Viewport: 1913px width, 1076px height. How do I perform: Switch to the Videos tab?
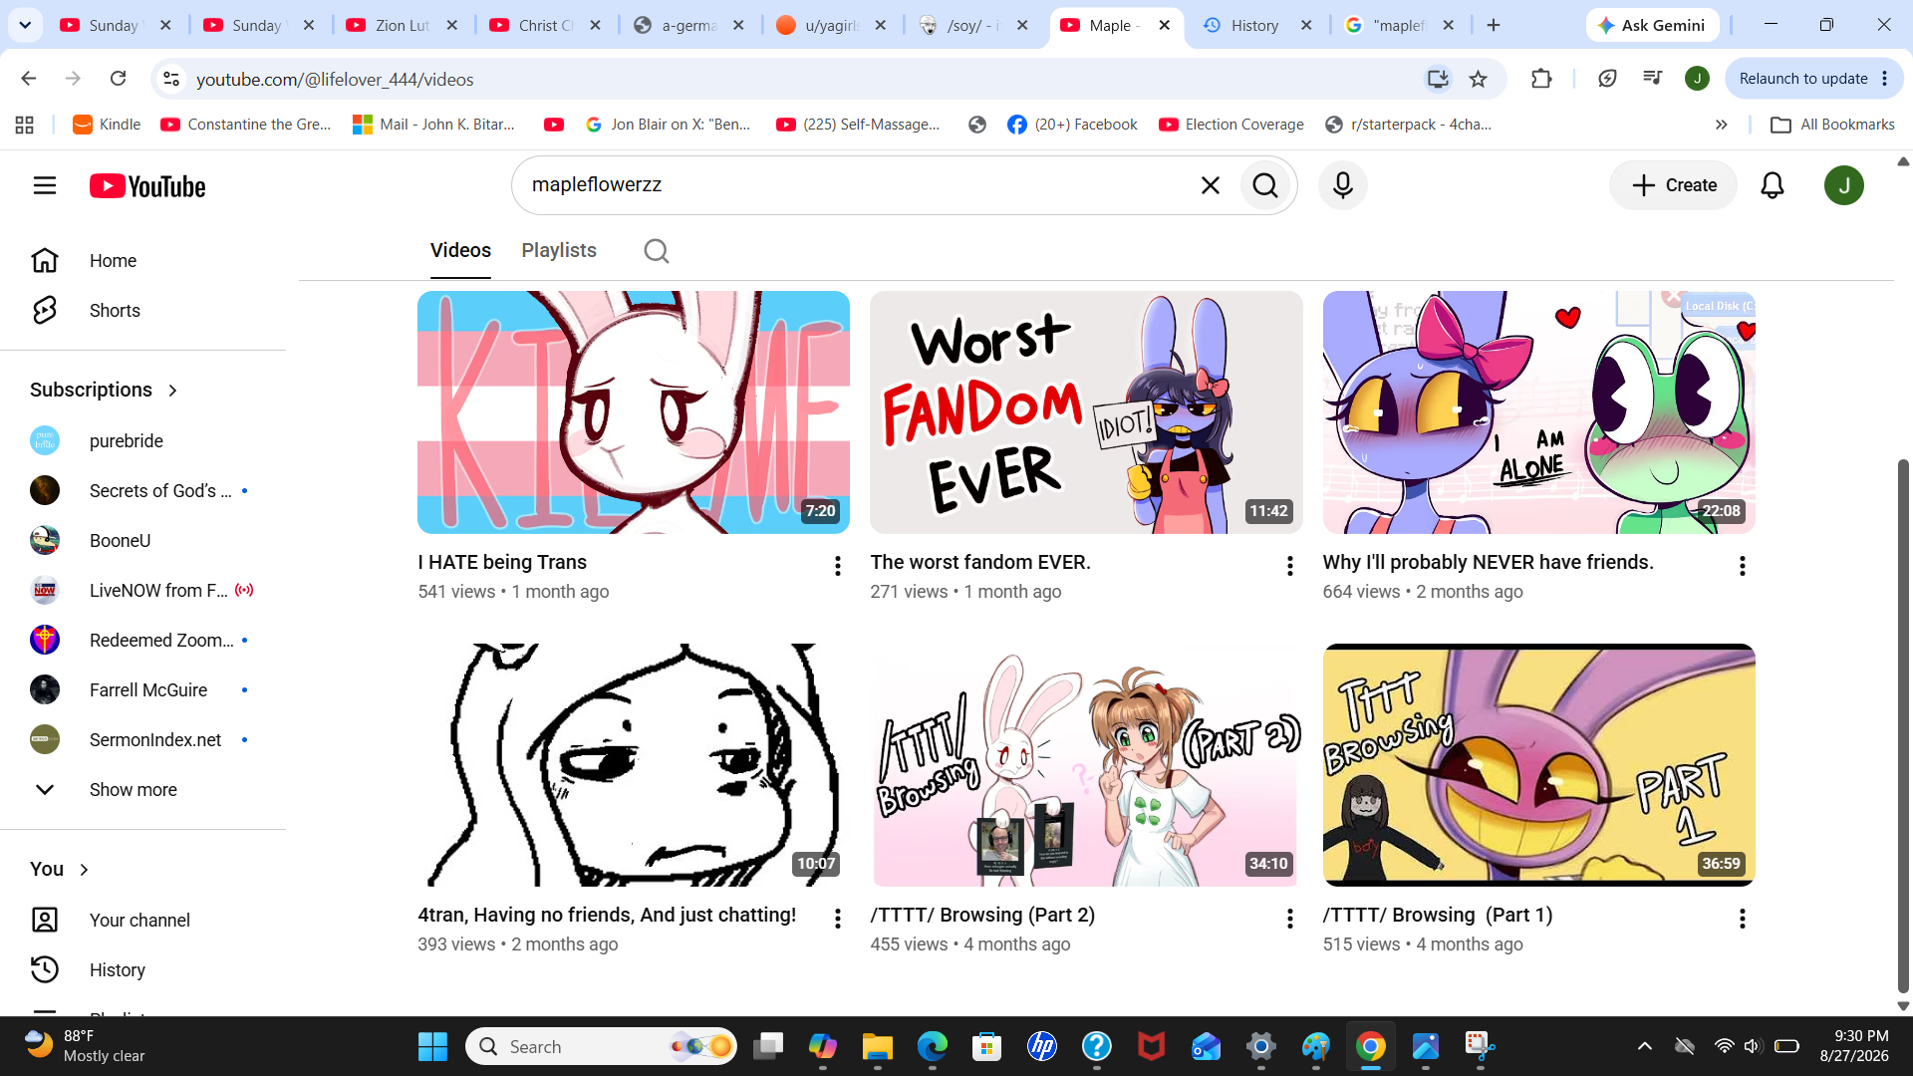click(460, 251)
